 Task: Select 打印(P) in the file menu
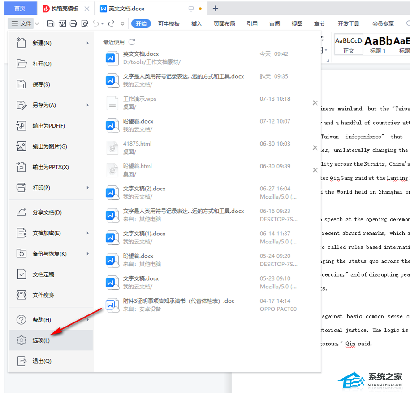pos(51,188)
